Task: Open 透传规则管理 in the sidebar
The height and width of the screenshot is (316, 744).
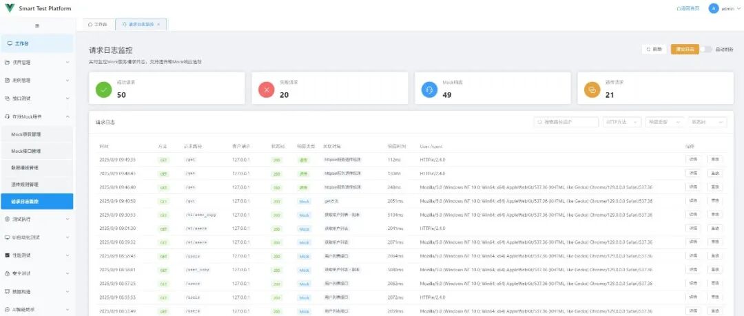Action: tap(37, 184)
